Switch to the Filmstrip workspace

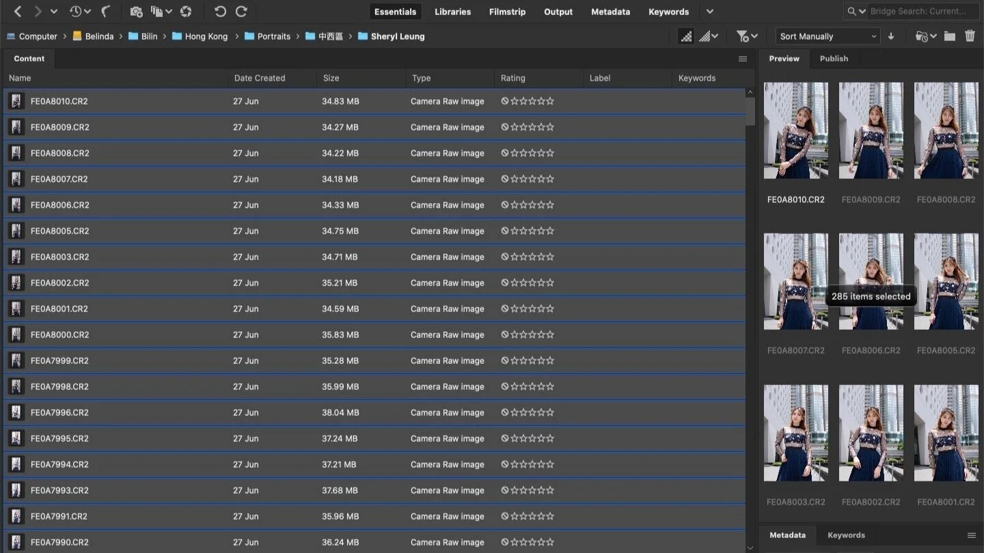click(507, 12)
